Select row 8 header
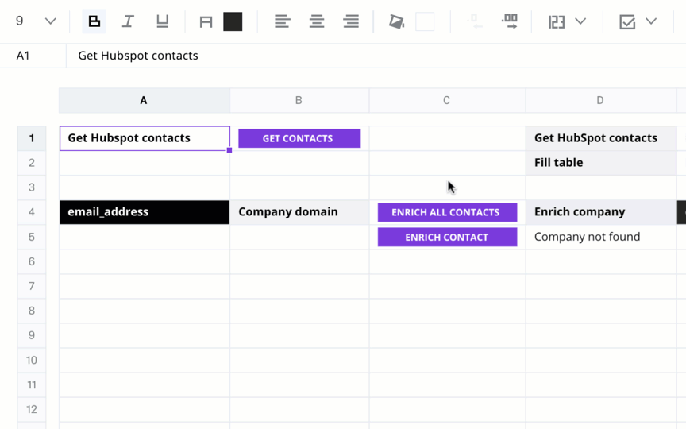 click(32, 311)
